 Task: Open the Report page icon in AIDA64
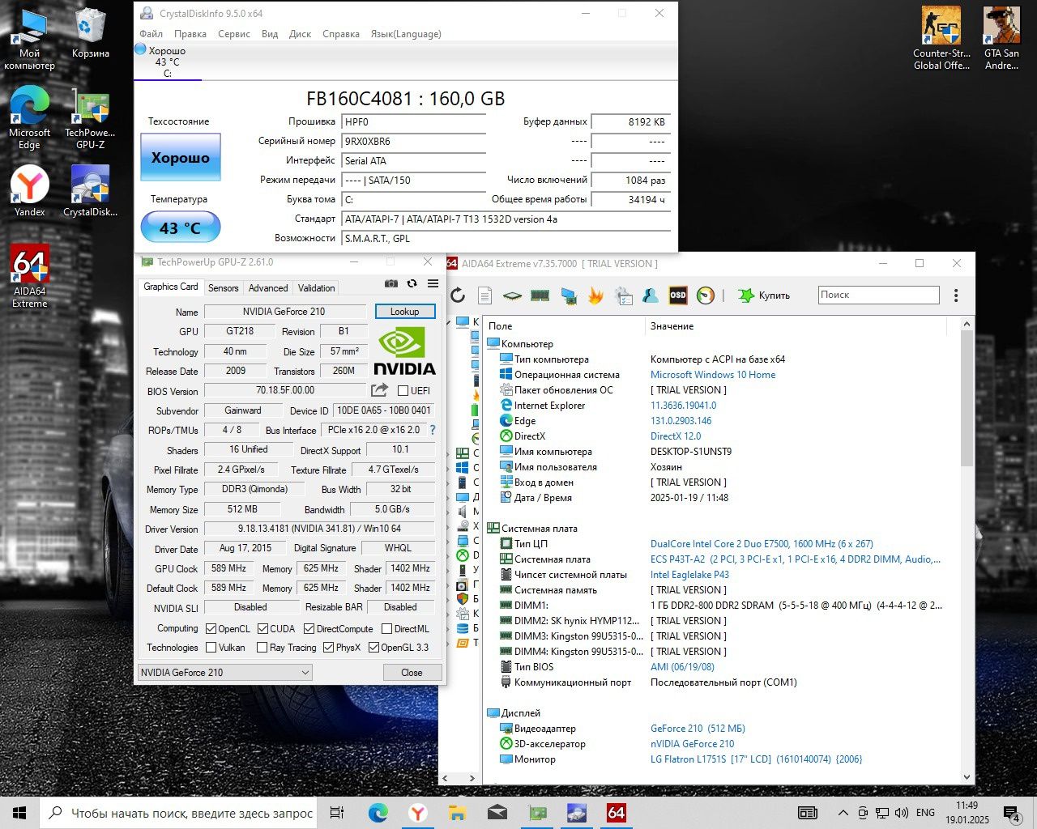tap(484, 295)
